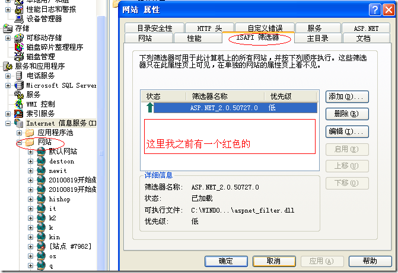
Task: Click the help question mark title button
Action: click(x=375, y=10)
